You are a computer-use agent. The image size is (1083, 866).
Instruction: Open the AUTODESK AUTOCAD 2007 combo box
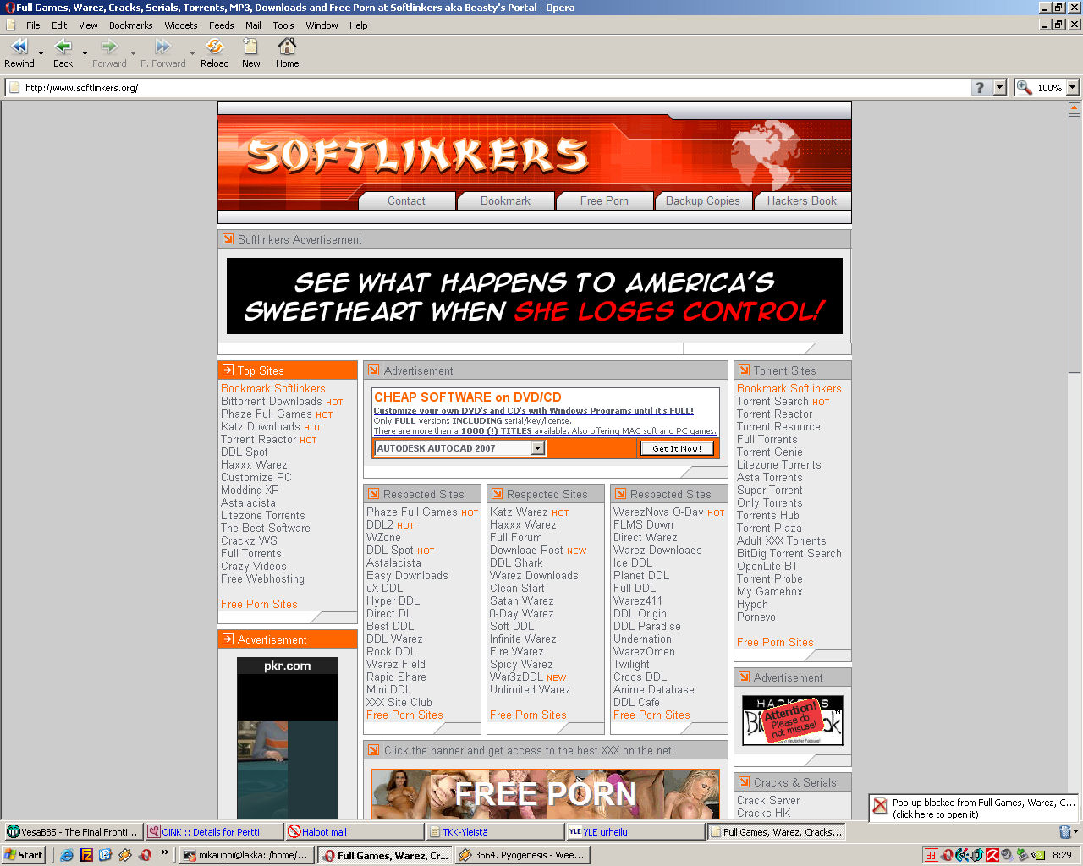point(459,448)
